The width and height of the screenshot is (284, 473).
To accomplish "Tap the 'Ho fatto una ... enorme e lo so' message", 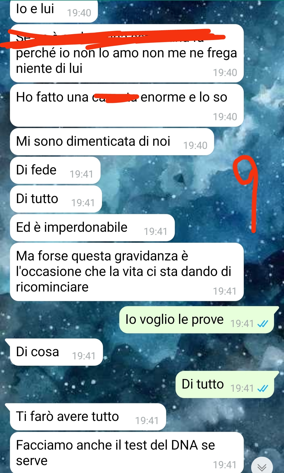I will click(127, 105).
